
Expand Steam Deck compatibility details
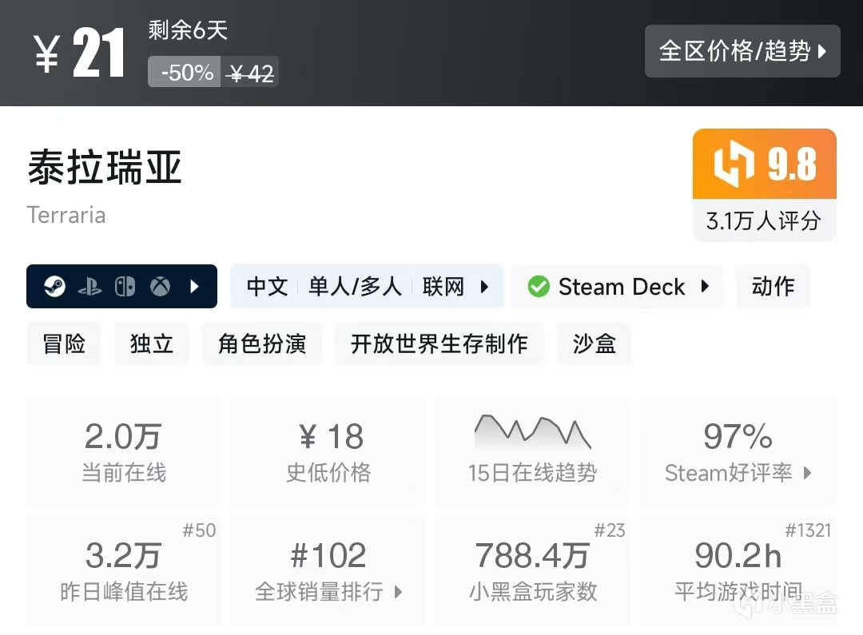pos(706,286)
